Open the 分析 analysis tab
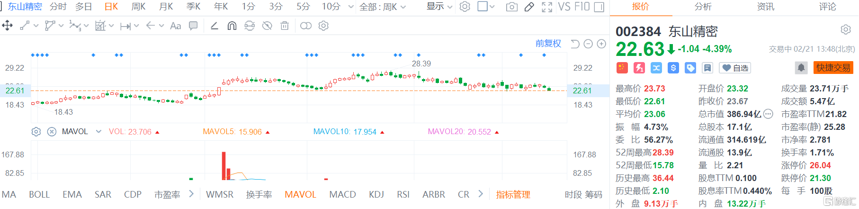 pos(703,7)
